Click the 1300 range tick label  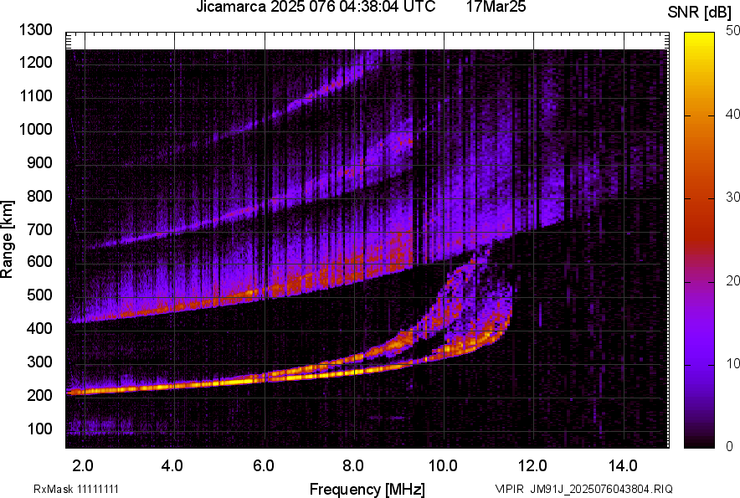35,30
